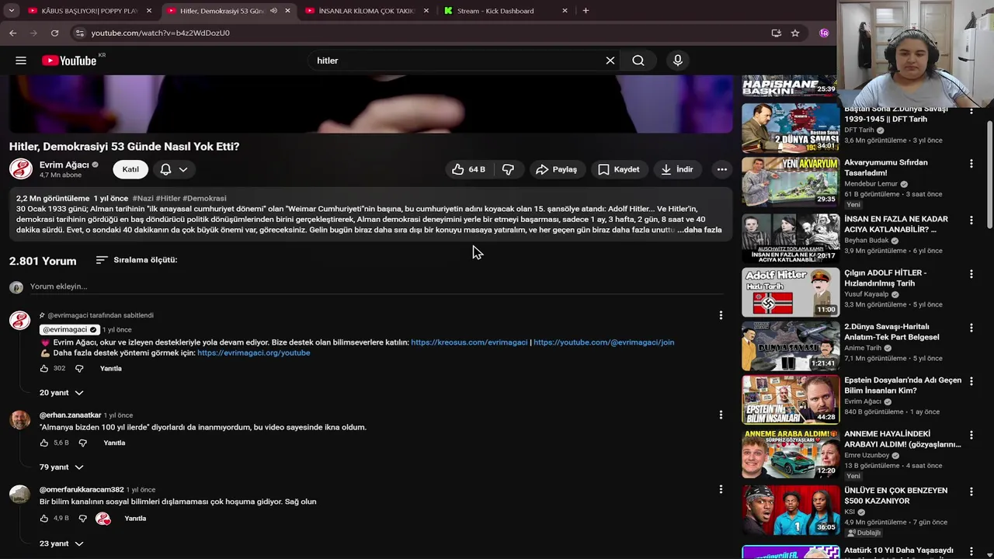Viewport: 994px width, 559px height.
Task: Expand 23 yanıt replies
Action: point(61,543)
